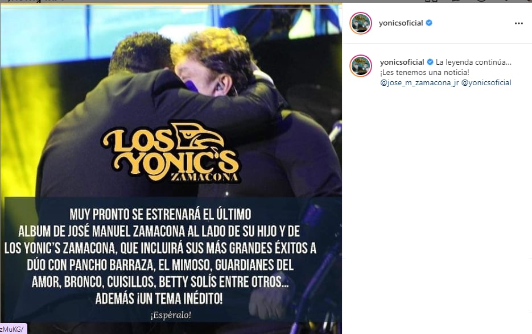
Task: Open the more options three-dot menu
Action: (x=518, y=23)
